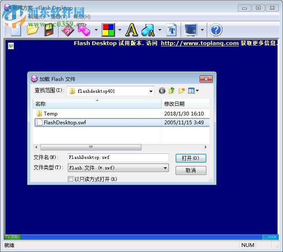This screenshot has height=252, width=283.
Task: Create a new folder with the folder-star icon
Action: click(182, 91)
